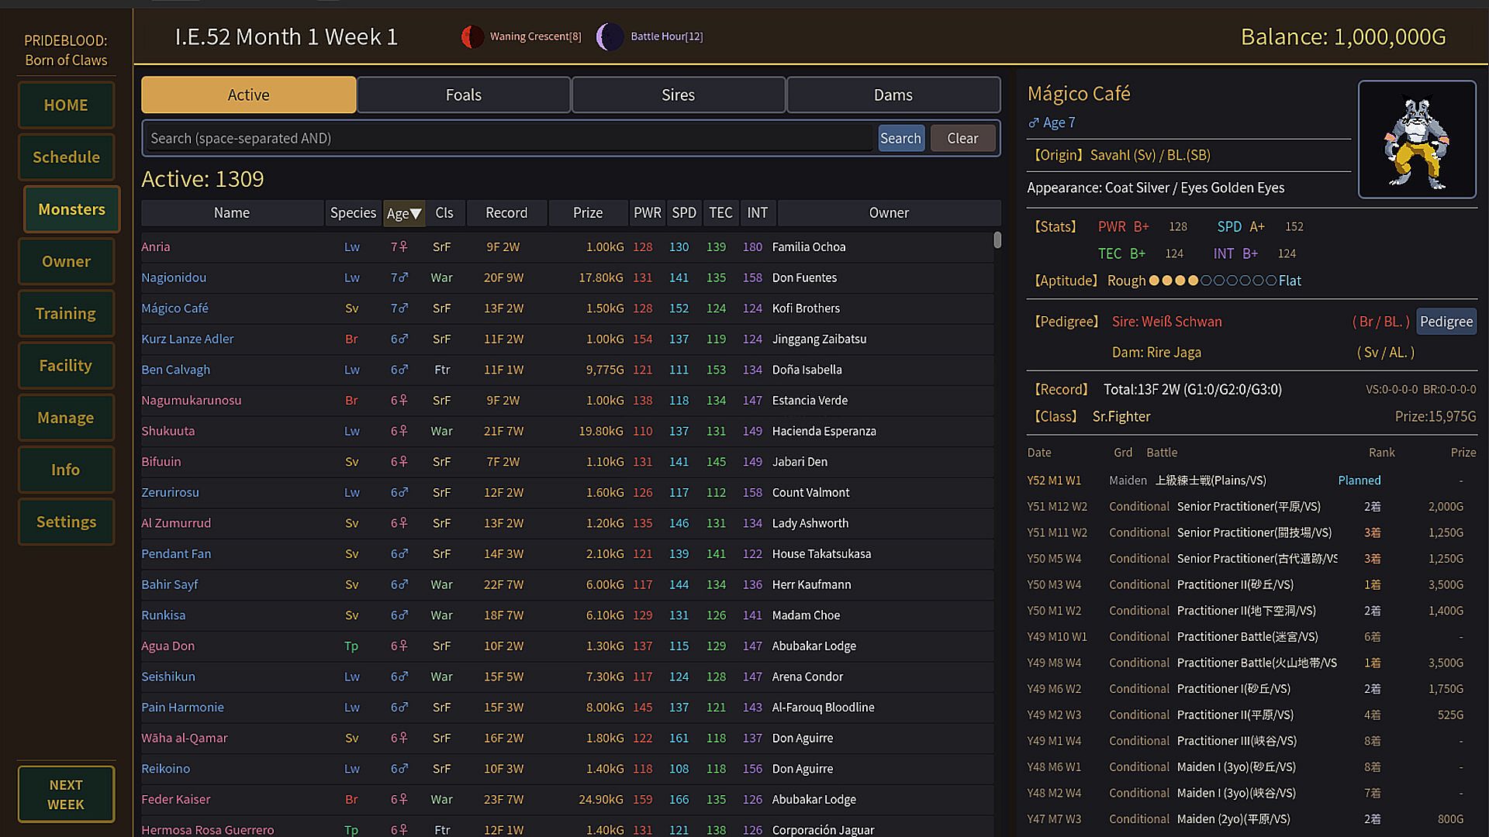Select the monster Runkisa
This screenshot has height=837, width=1489.
(567, 615)
